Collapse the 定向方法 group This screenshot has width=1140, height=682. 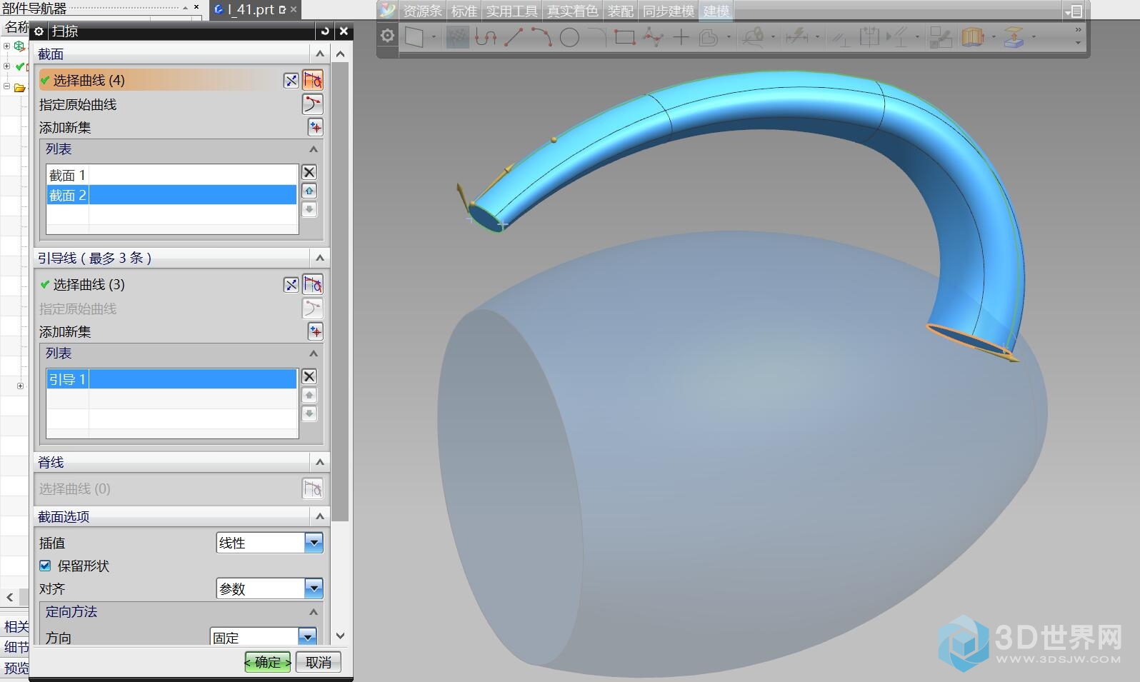click(x=313, y=612)
